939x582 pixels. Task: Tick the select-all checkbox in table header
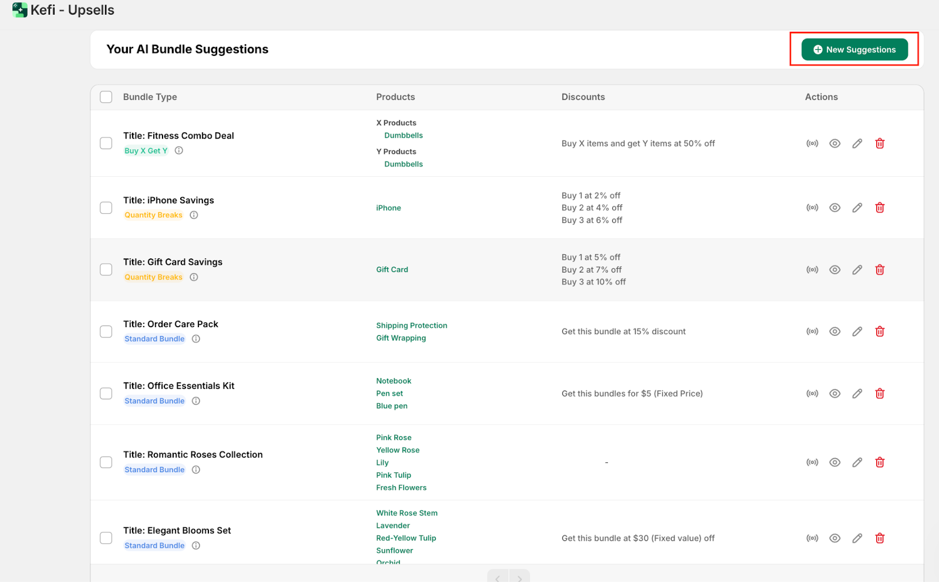(106, 97)
